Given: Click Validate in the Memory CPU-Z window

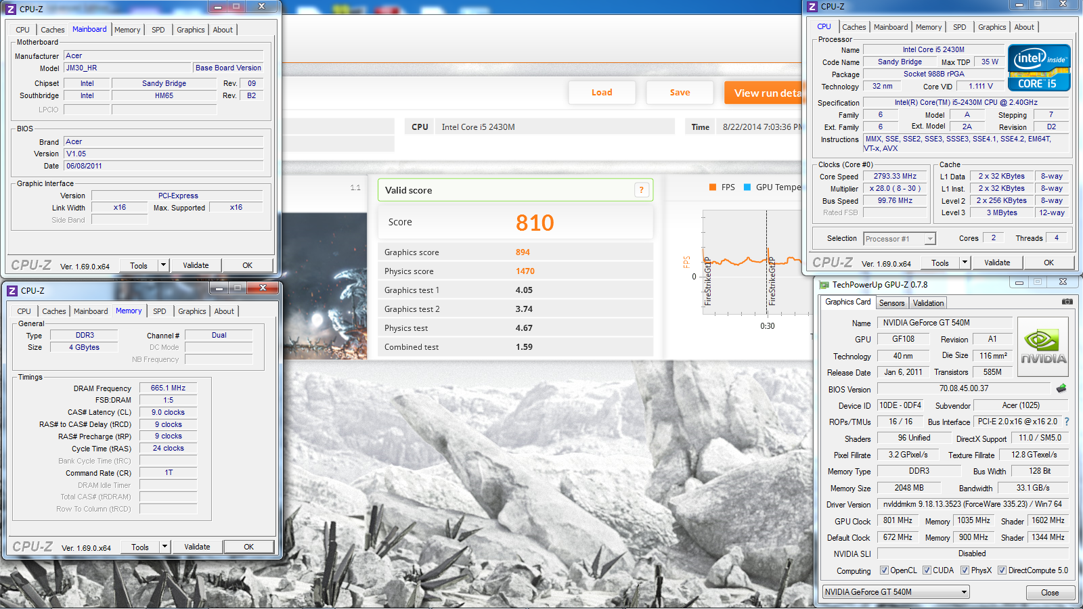Looking at the screenshot, I should pos(197,547).
